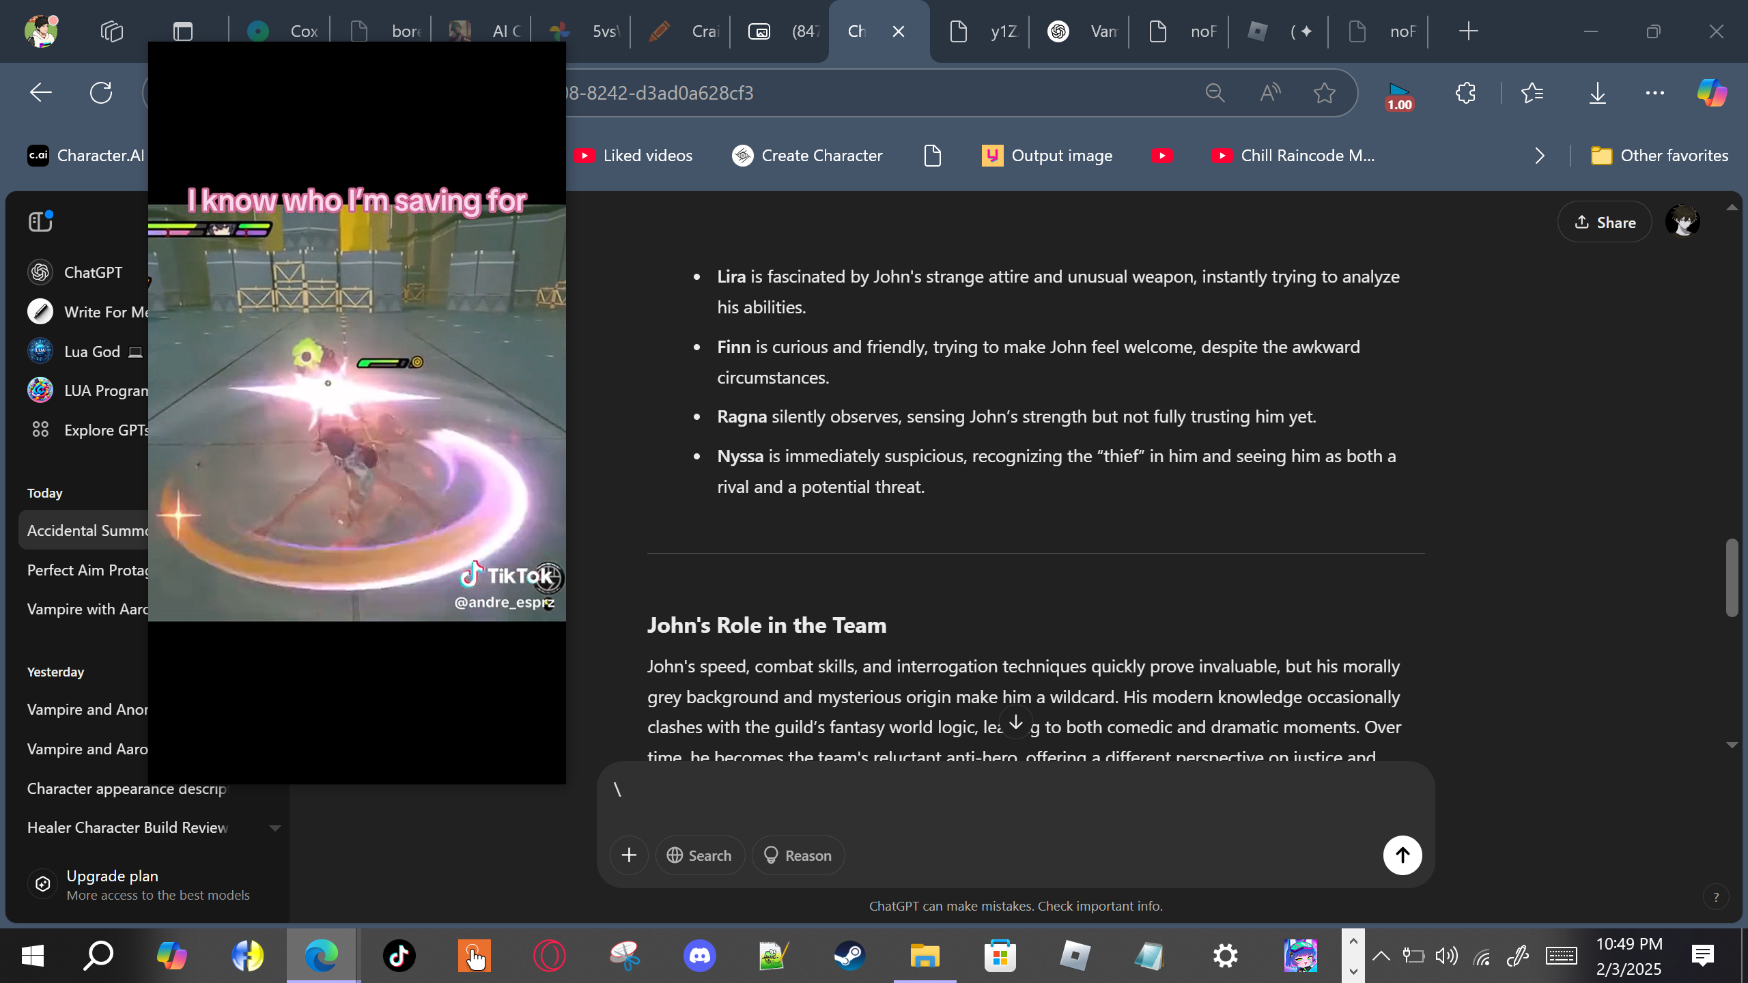Screen dimensions: 1748x983
Task: Click the conversation vertical scrollbar thumb
Action: (1732, 578)
